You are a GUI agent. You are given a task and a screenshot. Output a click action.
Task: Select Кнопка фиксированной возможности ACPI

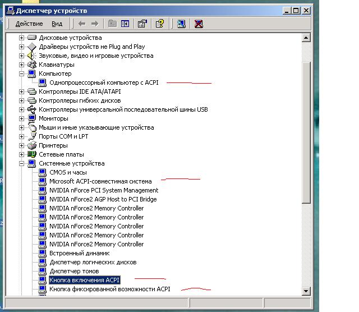(x=110, y=289)
